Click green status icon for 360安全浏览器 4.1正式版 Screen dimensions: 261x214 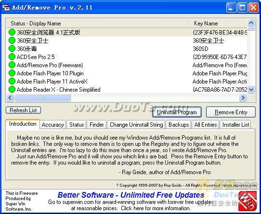[12, 32]
